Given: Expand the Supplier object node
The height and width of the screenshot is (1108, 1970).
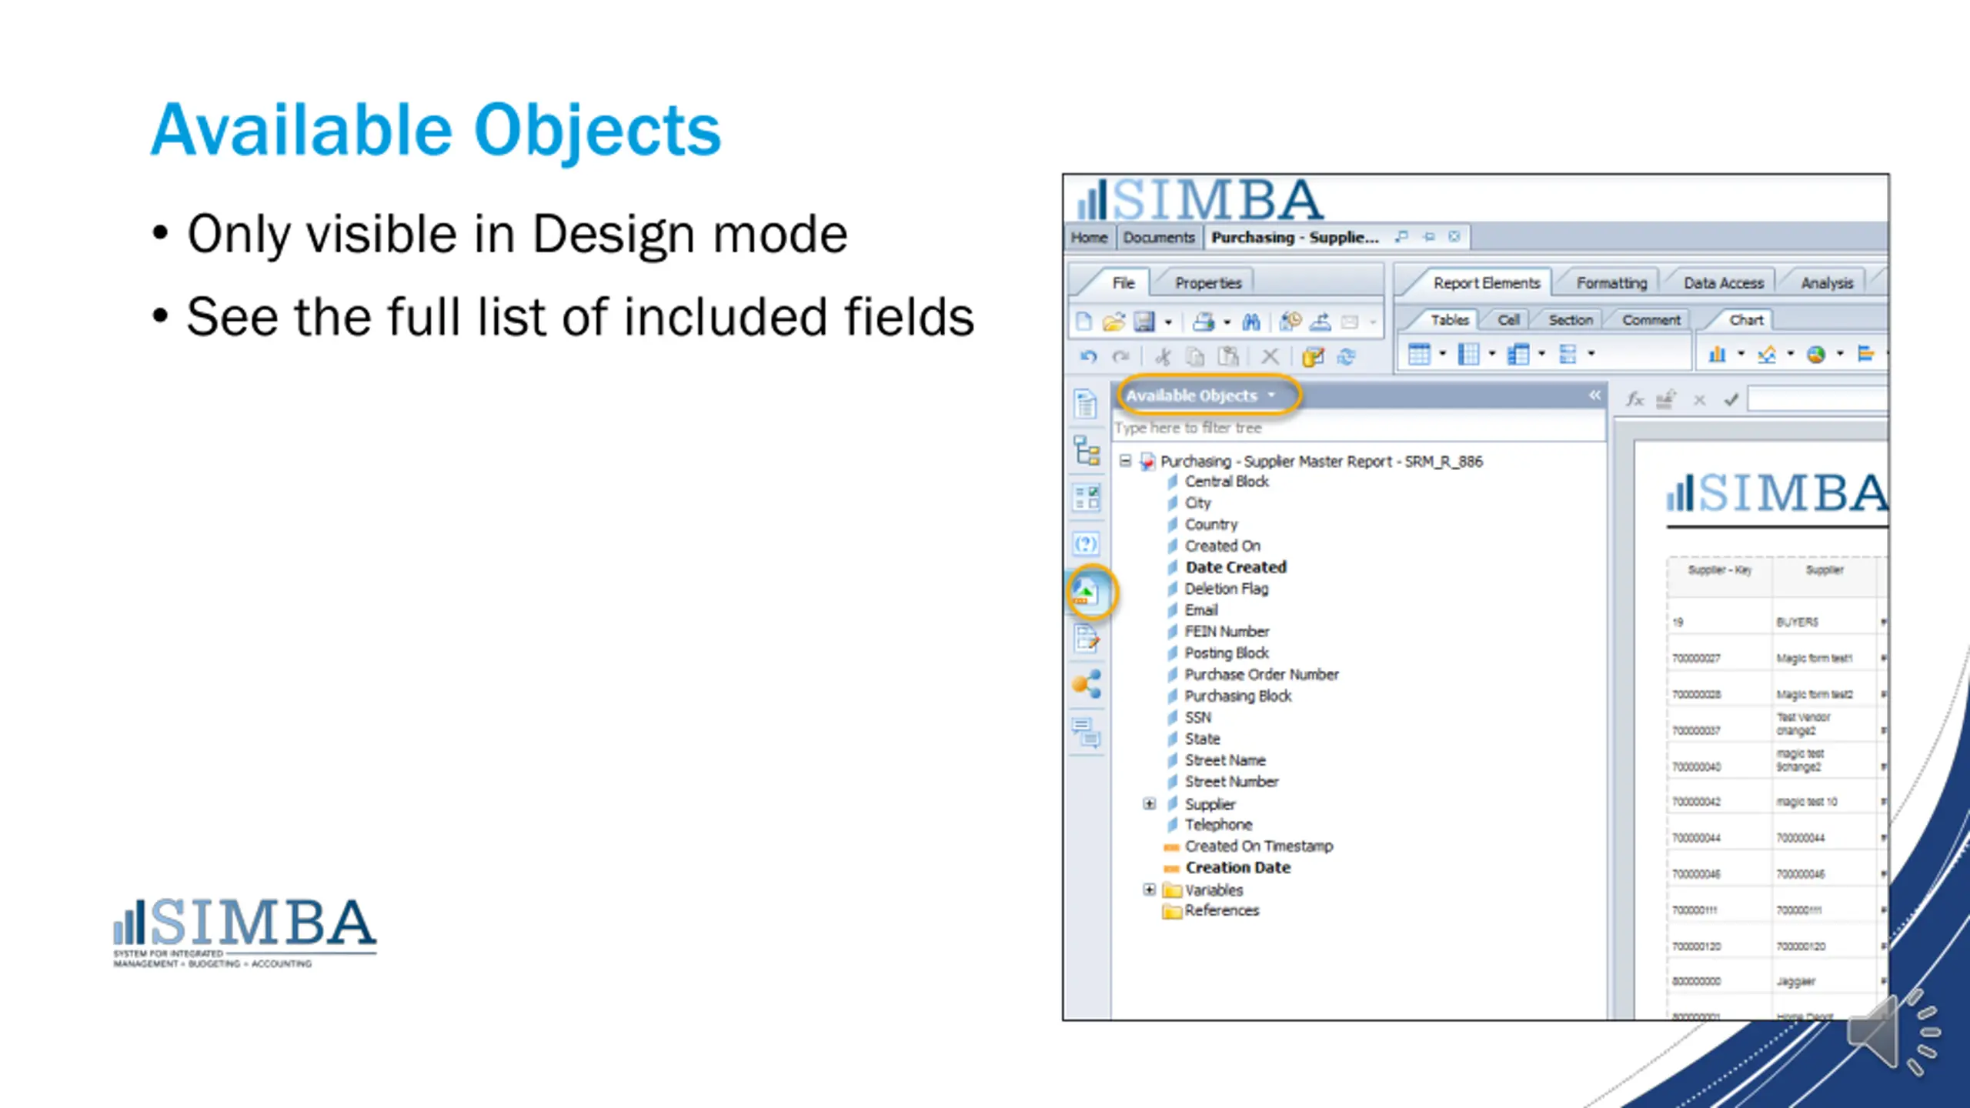Looking at the screenshot, I should pos(1149,804).
